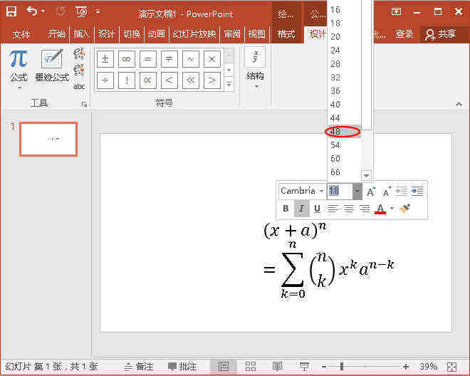Increase font size with larger A
Viewport: 470px width, 376px height.
coord(371,191)
